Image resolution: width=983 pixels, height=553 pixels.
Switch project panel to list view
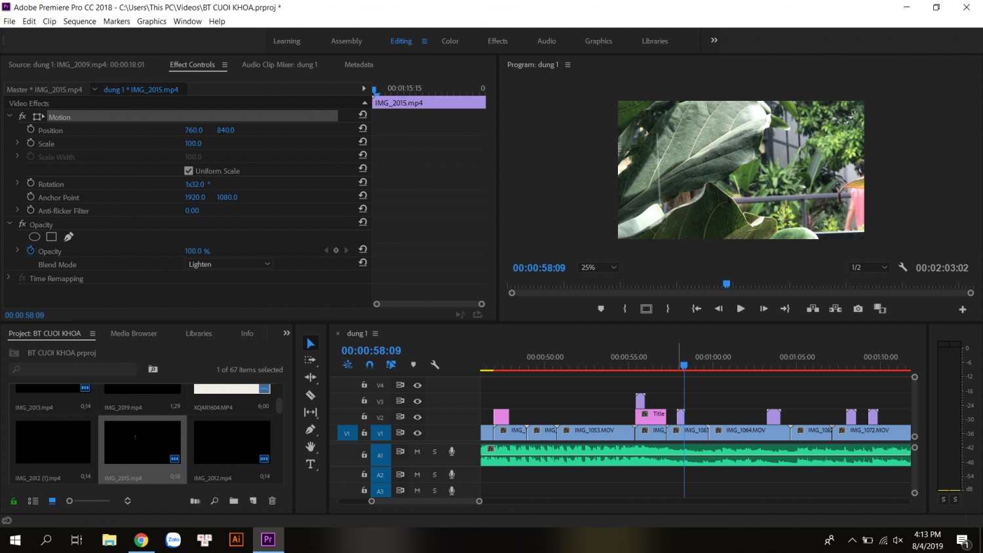point(33,501)
